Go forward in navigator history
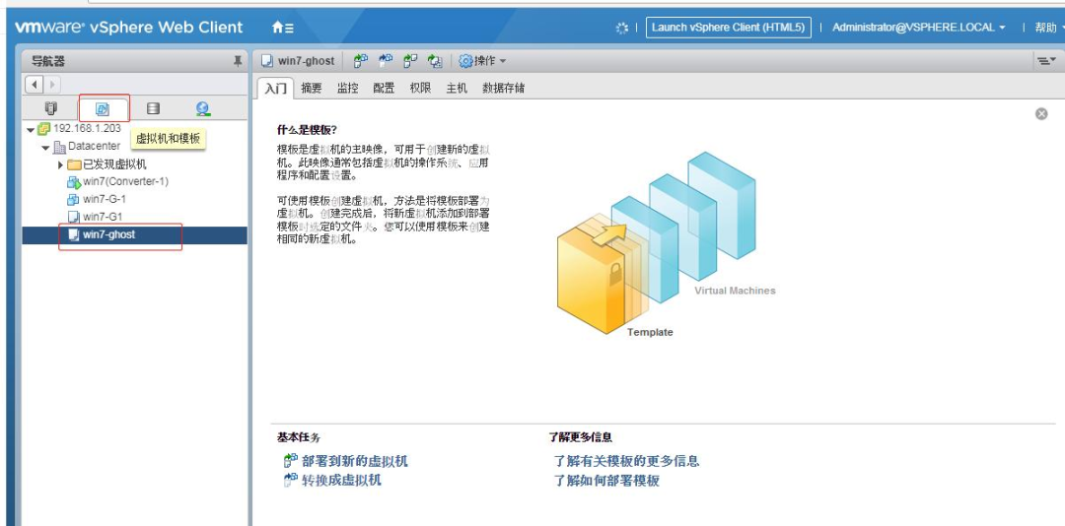 (x=51, y=84)
